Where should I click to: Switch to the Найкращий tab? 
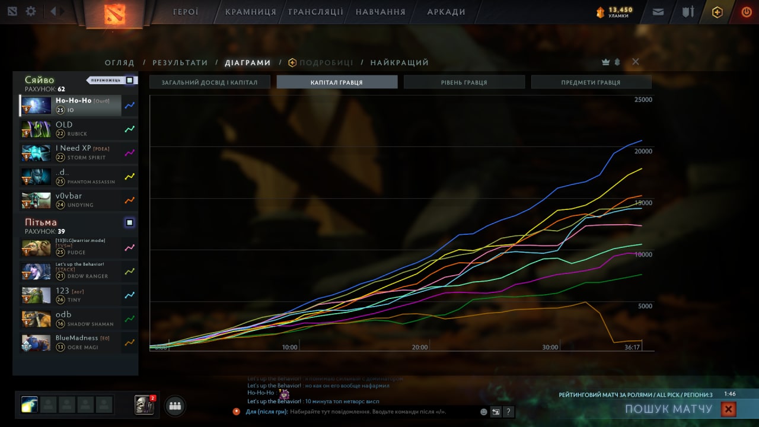click(400, 62)
